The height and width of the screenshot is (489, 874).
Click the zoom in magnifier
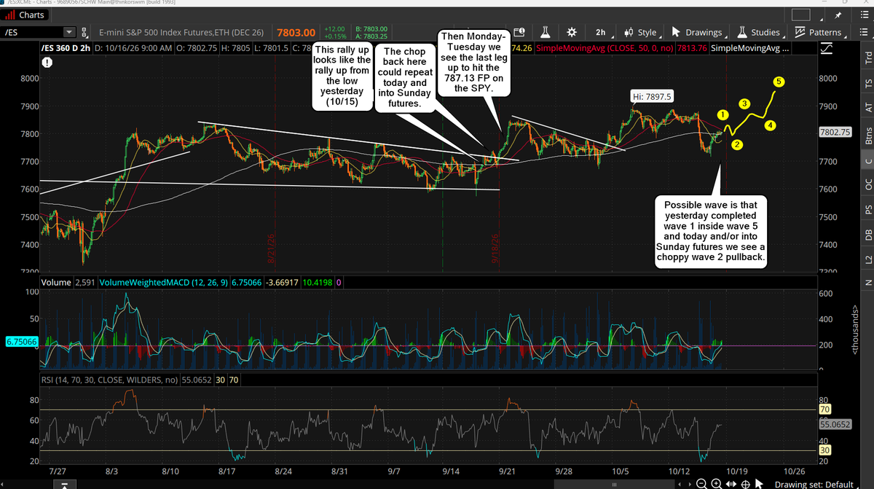(715, 484)
